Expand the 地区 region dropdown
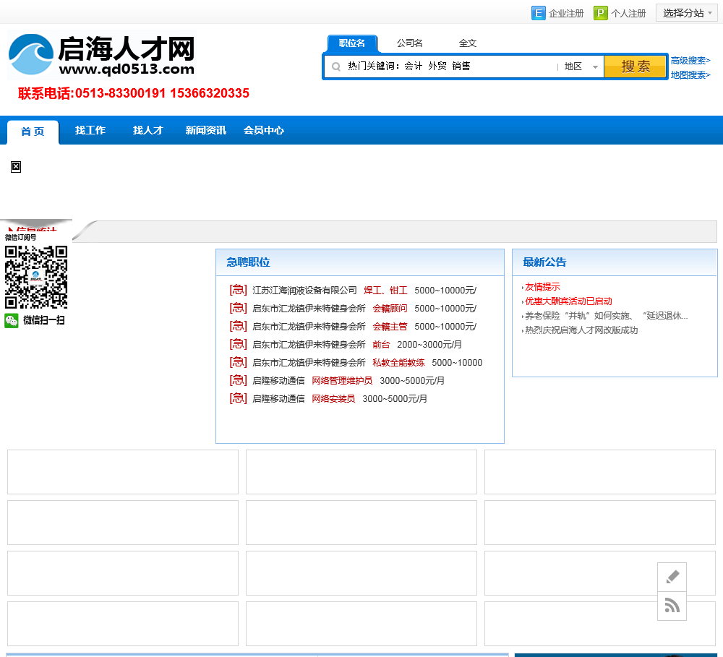The image size is (723, 657). pyautogui.click(x=581, y=66)
